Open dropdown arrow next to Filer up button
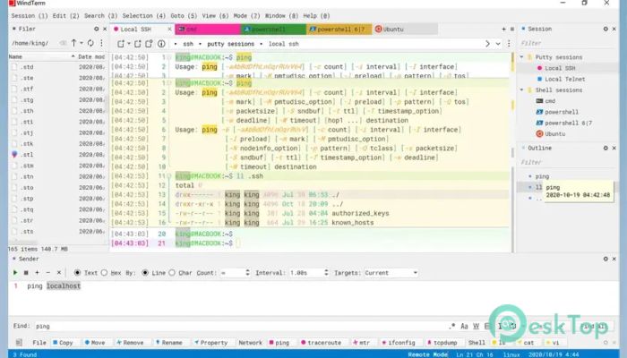This screenshot has width=627, height=358. tap(82, 43)
